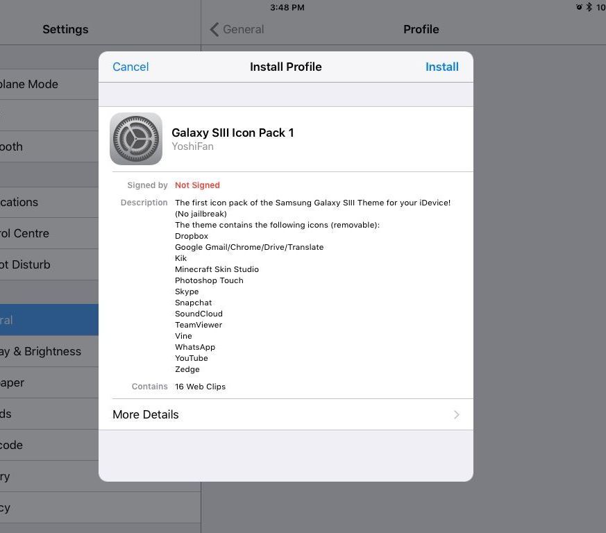This screenshot has width=606, height=533.
Task: Tap Install to install the profile
Action: coord(441,67)
